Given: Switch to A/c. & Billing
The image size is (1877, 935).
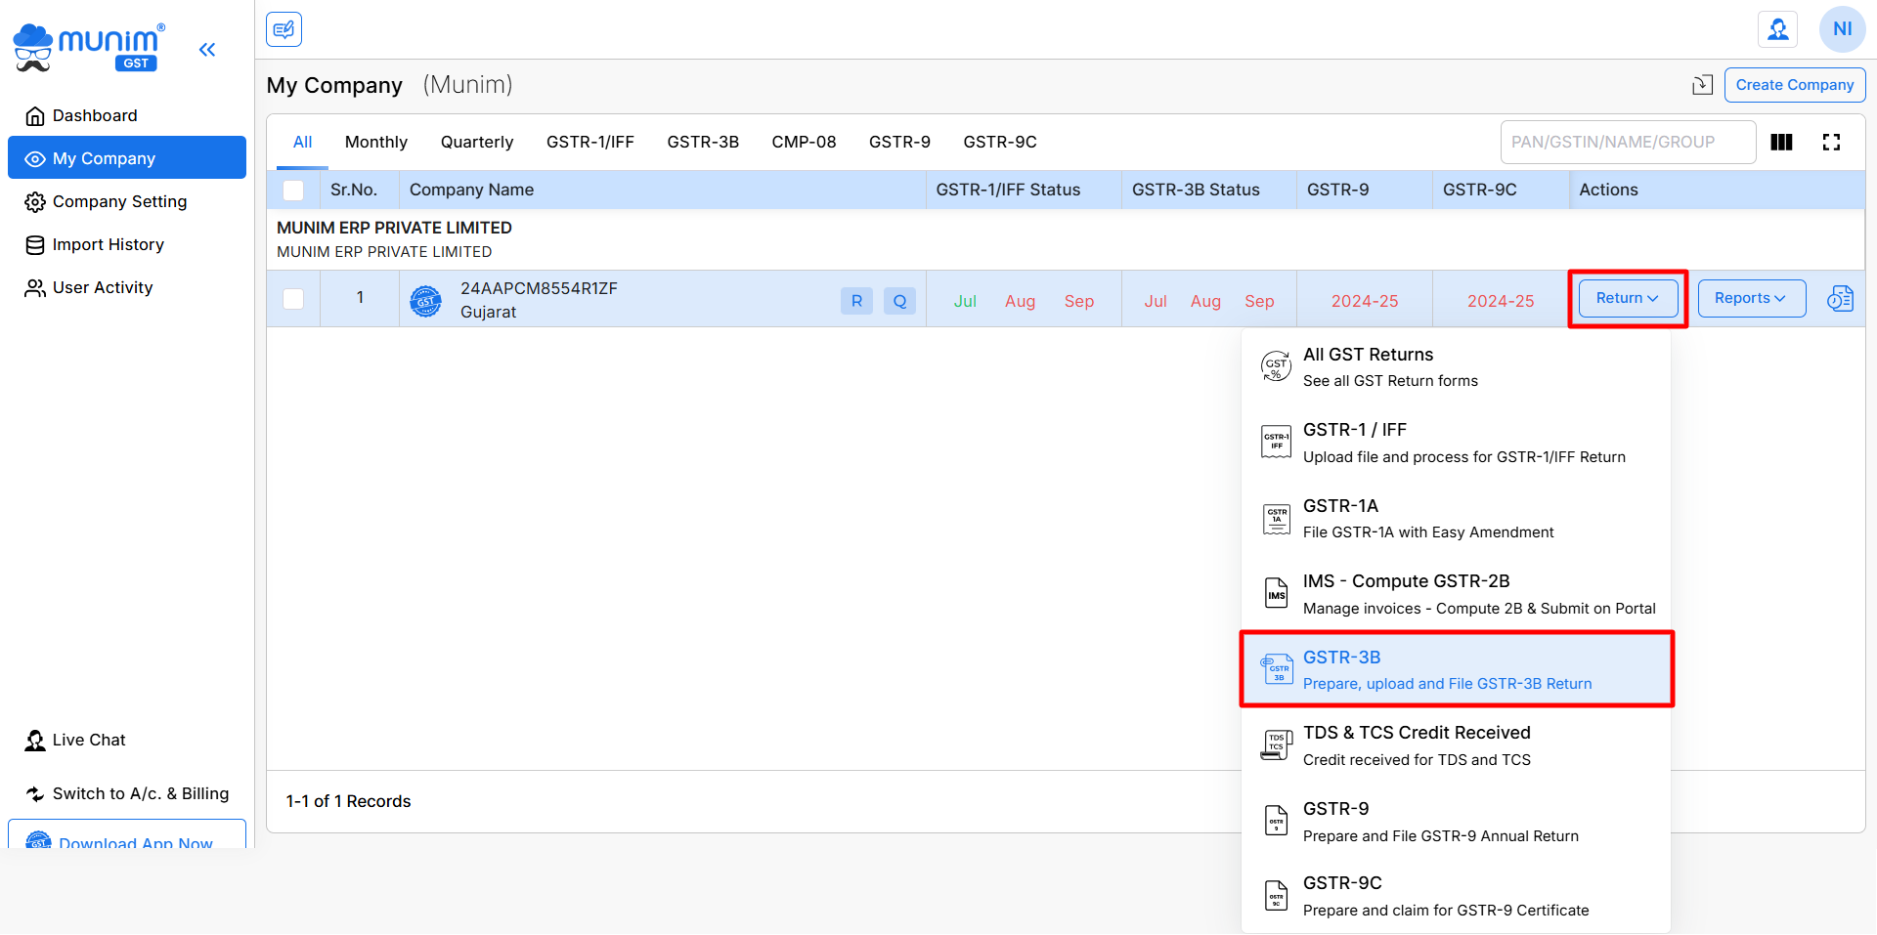Looking at the screenshot, I should [x=127, y=793].
